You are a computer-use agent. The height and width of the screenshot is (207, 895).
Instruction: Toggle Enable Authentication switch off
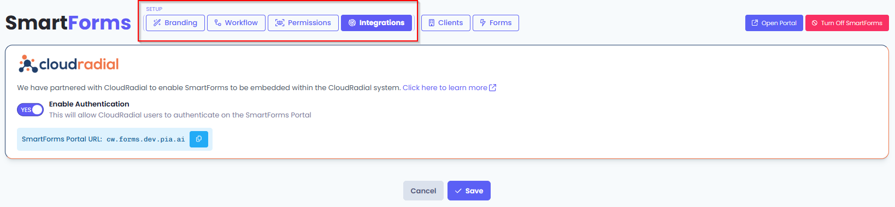coord(31,110)
